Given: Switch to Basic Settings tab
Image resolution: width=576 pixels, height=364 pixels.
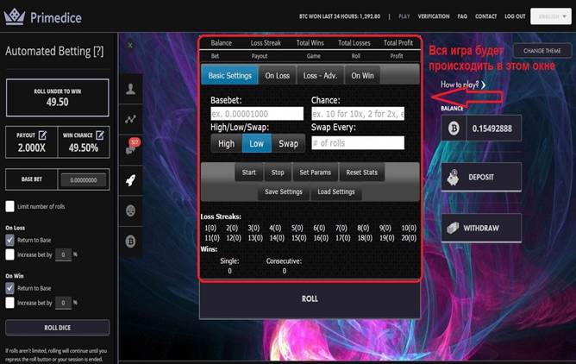Looking at the screenshot, I should (230, 75).
